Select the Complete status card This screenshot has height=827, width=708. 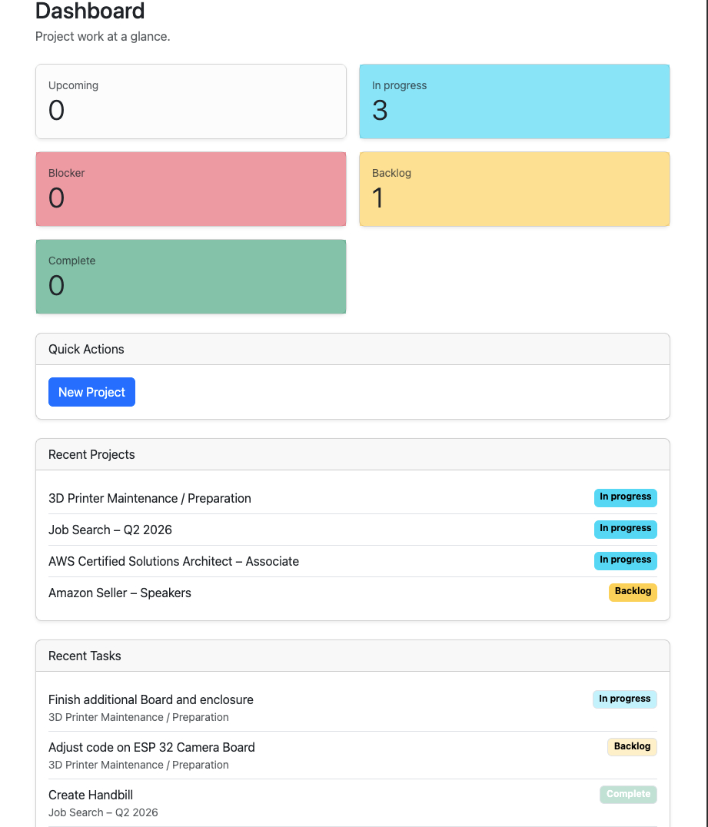pyautogui.click(x=191, y=277)
